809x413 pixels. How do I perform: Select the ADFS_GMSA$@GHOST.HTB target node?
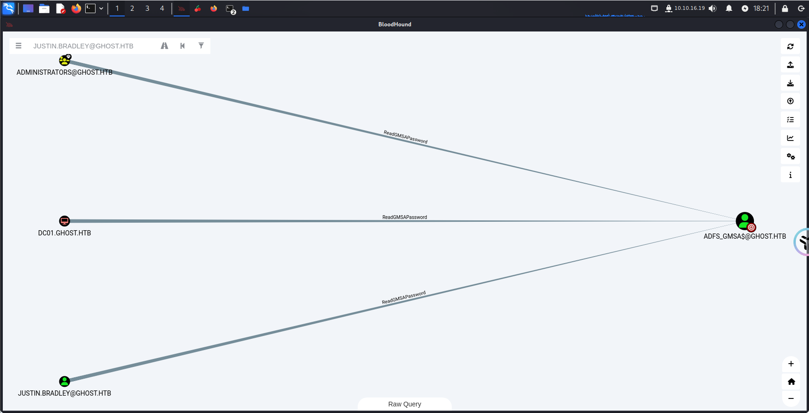coord(745,221)
